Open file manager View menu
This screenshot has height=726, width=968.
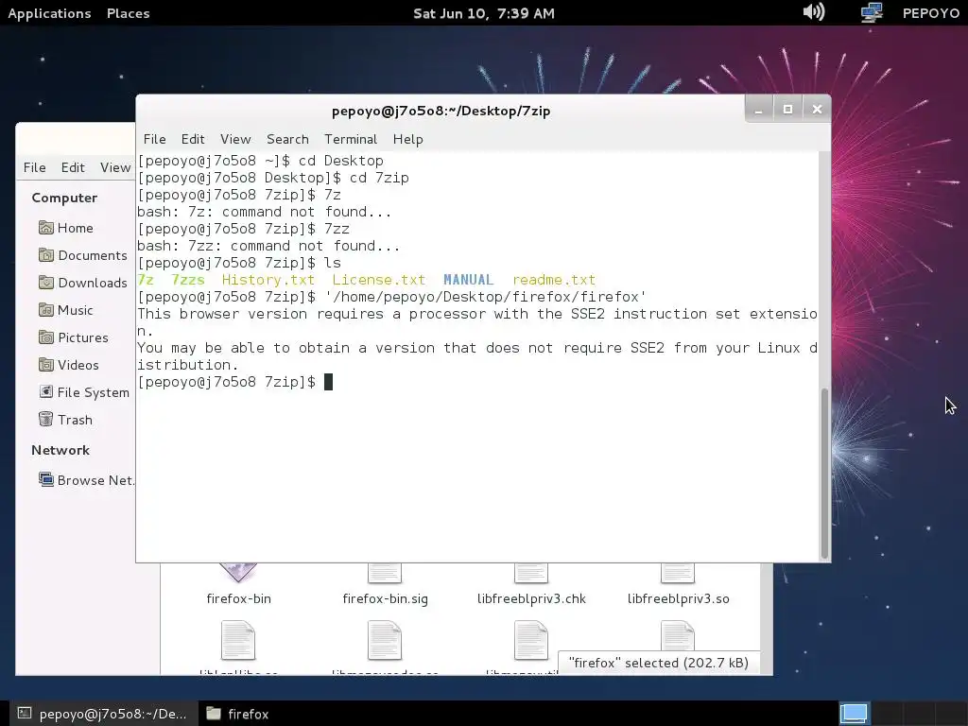[x=115, y=167]
